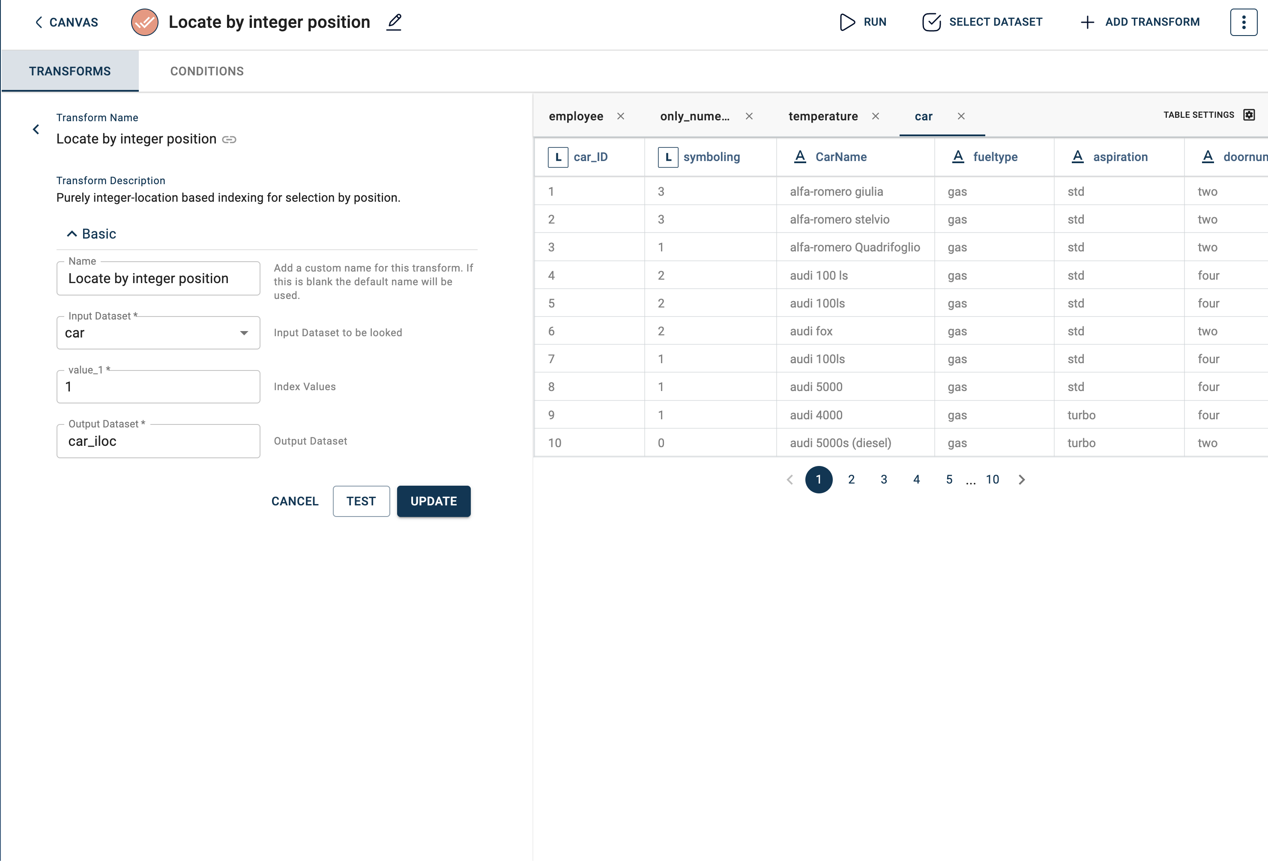
Task: Click the Name input field
Action: pyautogui.click(x=158, y=278)
